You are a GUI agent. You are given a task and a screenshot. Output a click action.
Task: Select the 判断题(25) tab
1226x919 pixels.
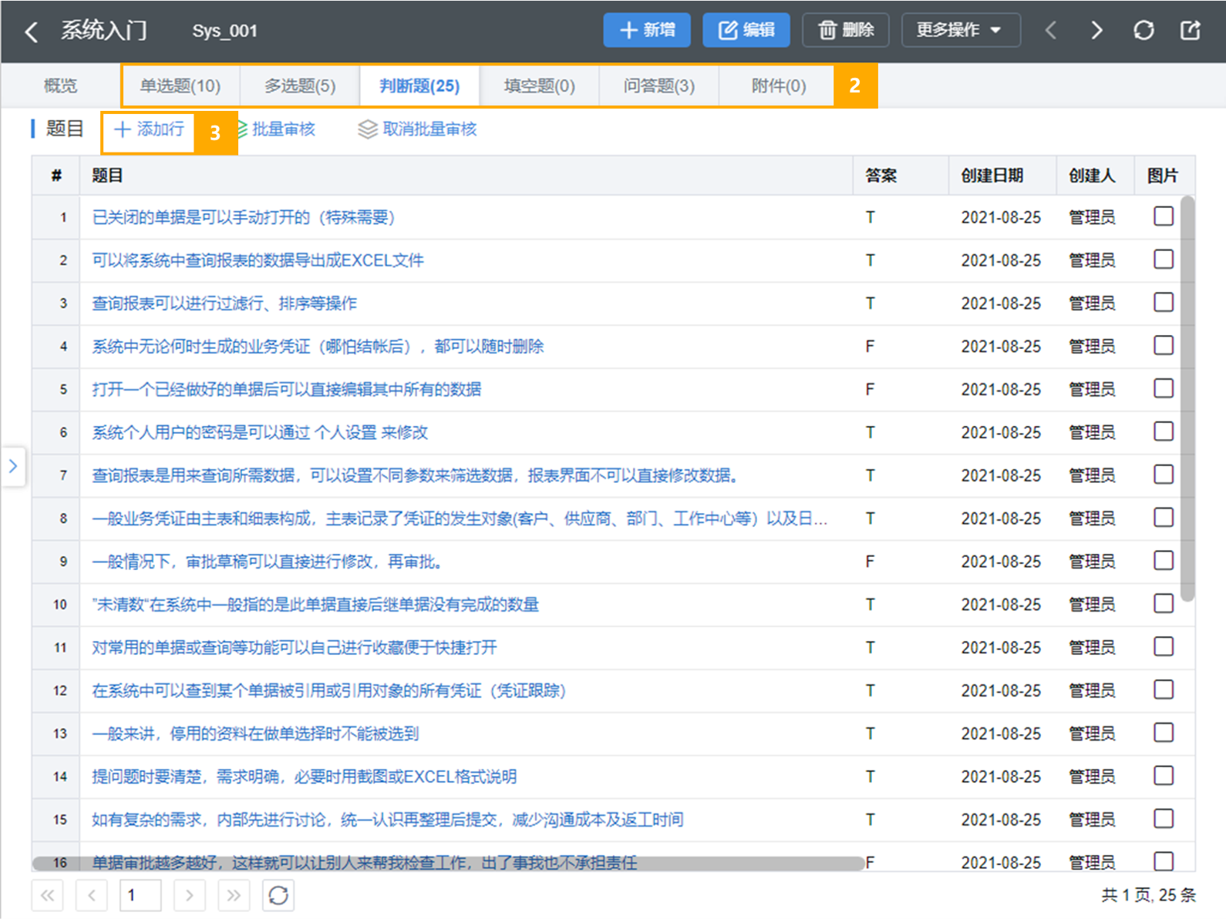(419, 86)
